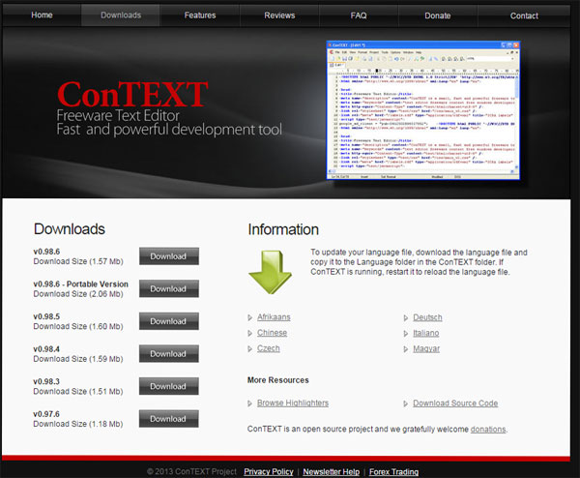580x478 pixels.
Task: Follow the donations link
Action: click(488, 429)
